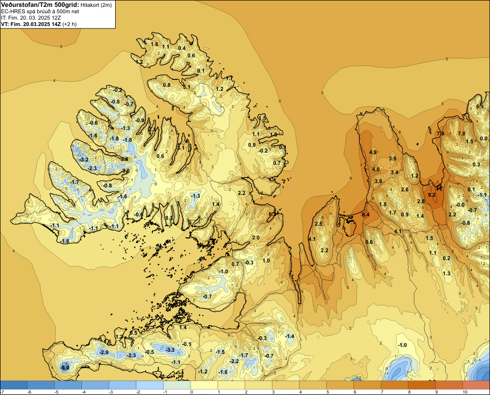Click the 3.1 temperature value
Image resolution: width=490 pixels, height=395 pixels.
[181, 148]
